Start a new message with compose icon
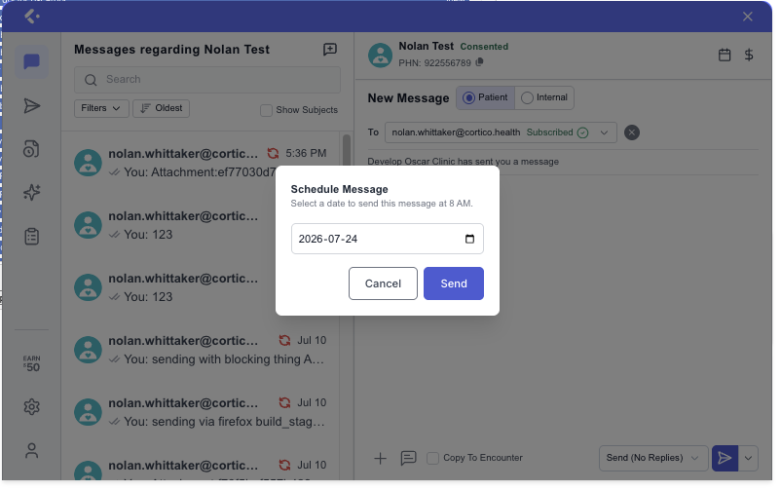The image size is (781, 490). point(330,50)
